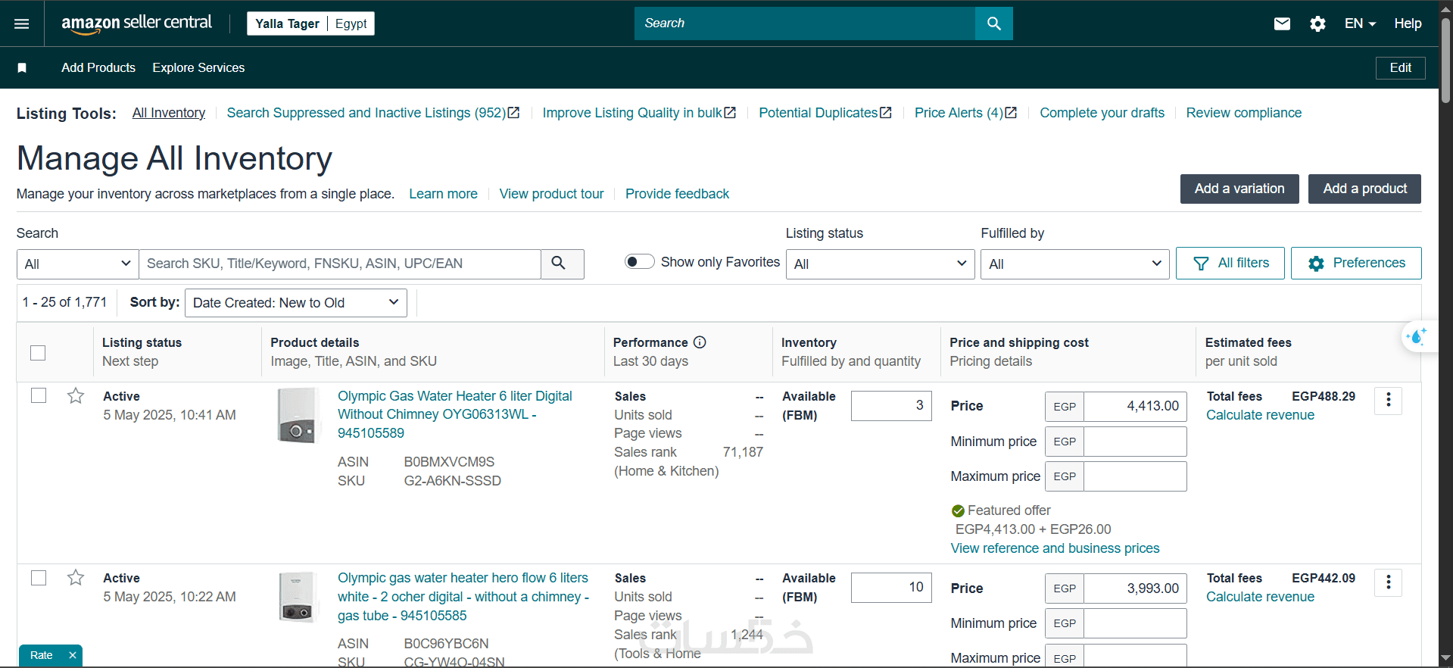Screen dimensions: 1453x668
Task: Switch marketplace via Yalla Tager Egypt selector
Action: tap(311, 23)
